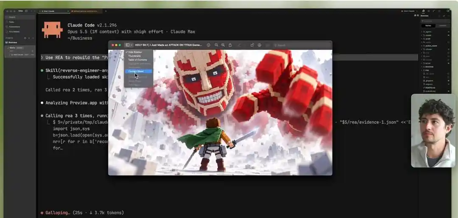Select Table of Contents menu entry

pos(139,59)
